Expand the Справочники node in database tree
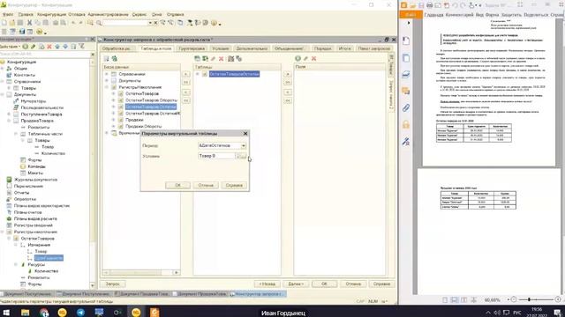Screen dimensions: 565x317 tap(107, 74)
